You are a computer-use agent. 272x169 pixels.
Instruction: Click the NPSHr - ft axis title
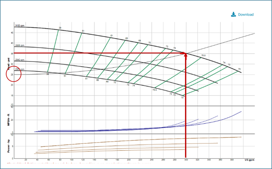[9, 120]
